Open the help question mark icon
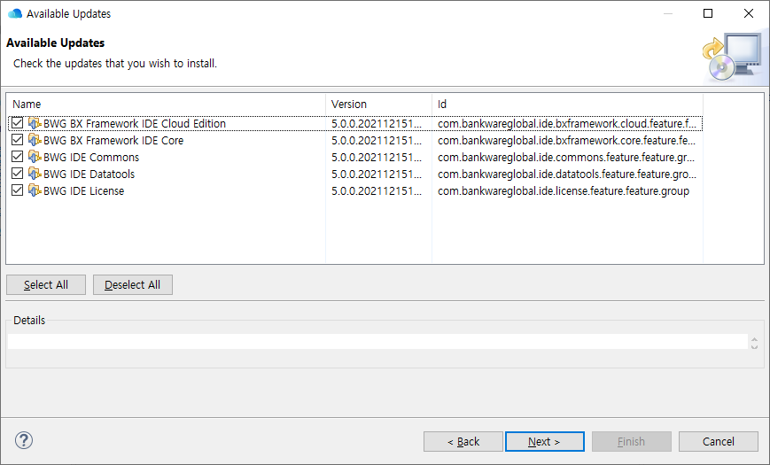Image resolution: width=770 pixels, height=465 pixels. click(24, 440)
